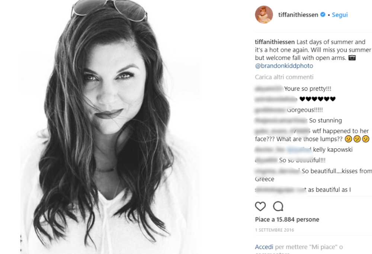Open comments via the speech bubble icon
This screenshot has height=254, width=372.
(x=278, y=206)
